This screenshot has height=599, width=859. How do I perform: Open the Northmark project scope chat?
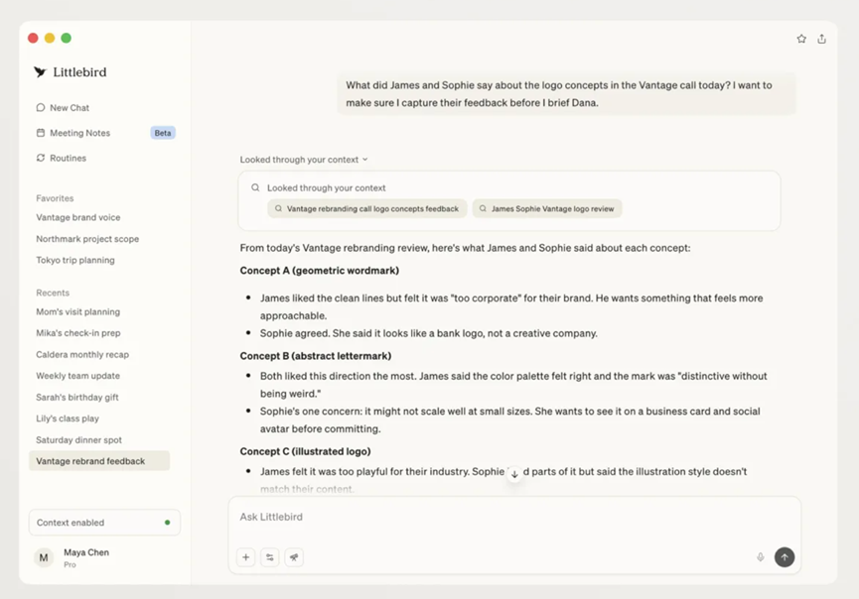[87, 238]
